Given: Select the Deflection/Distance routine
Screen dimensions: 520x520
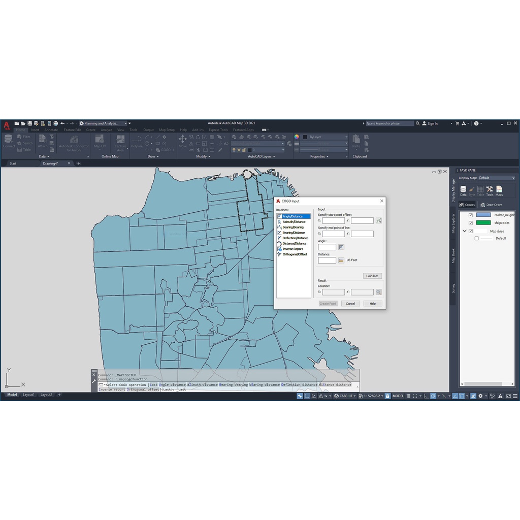Looking at the screenshot, I should coord(295,238).
